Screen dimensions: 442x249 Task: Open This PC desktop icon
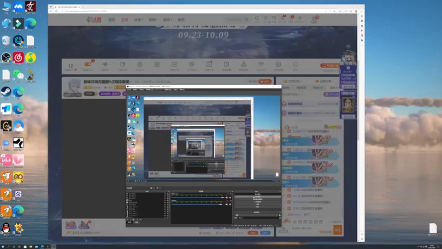6,7
